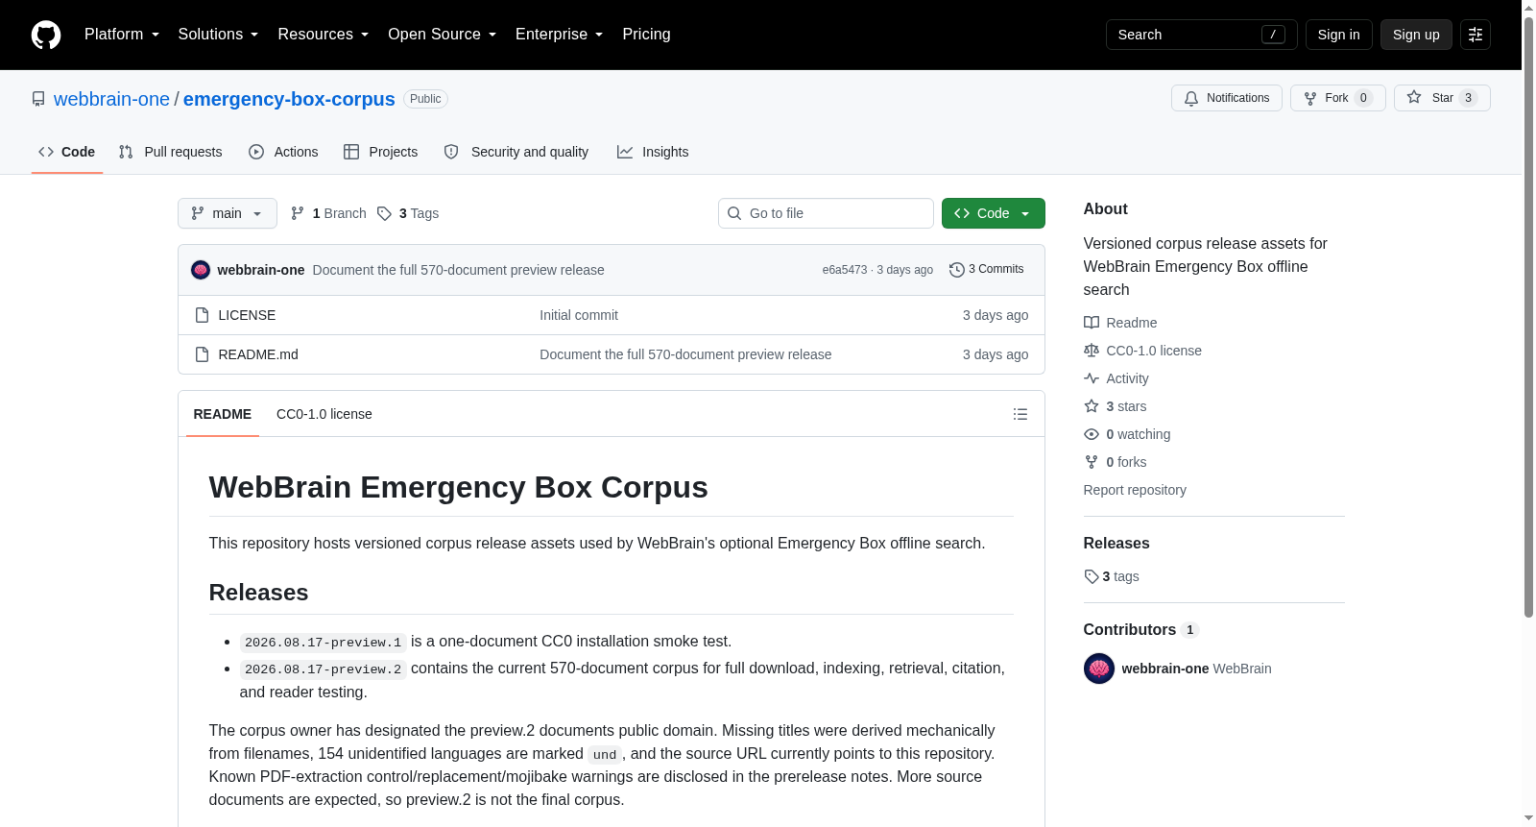
Task: Click the shield icon of Security and quality
Action: point(451,152)
